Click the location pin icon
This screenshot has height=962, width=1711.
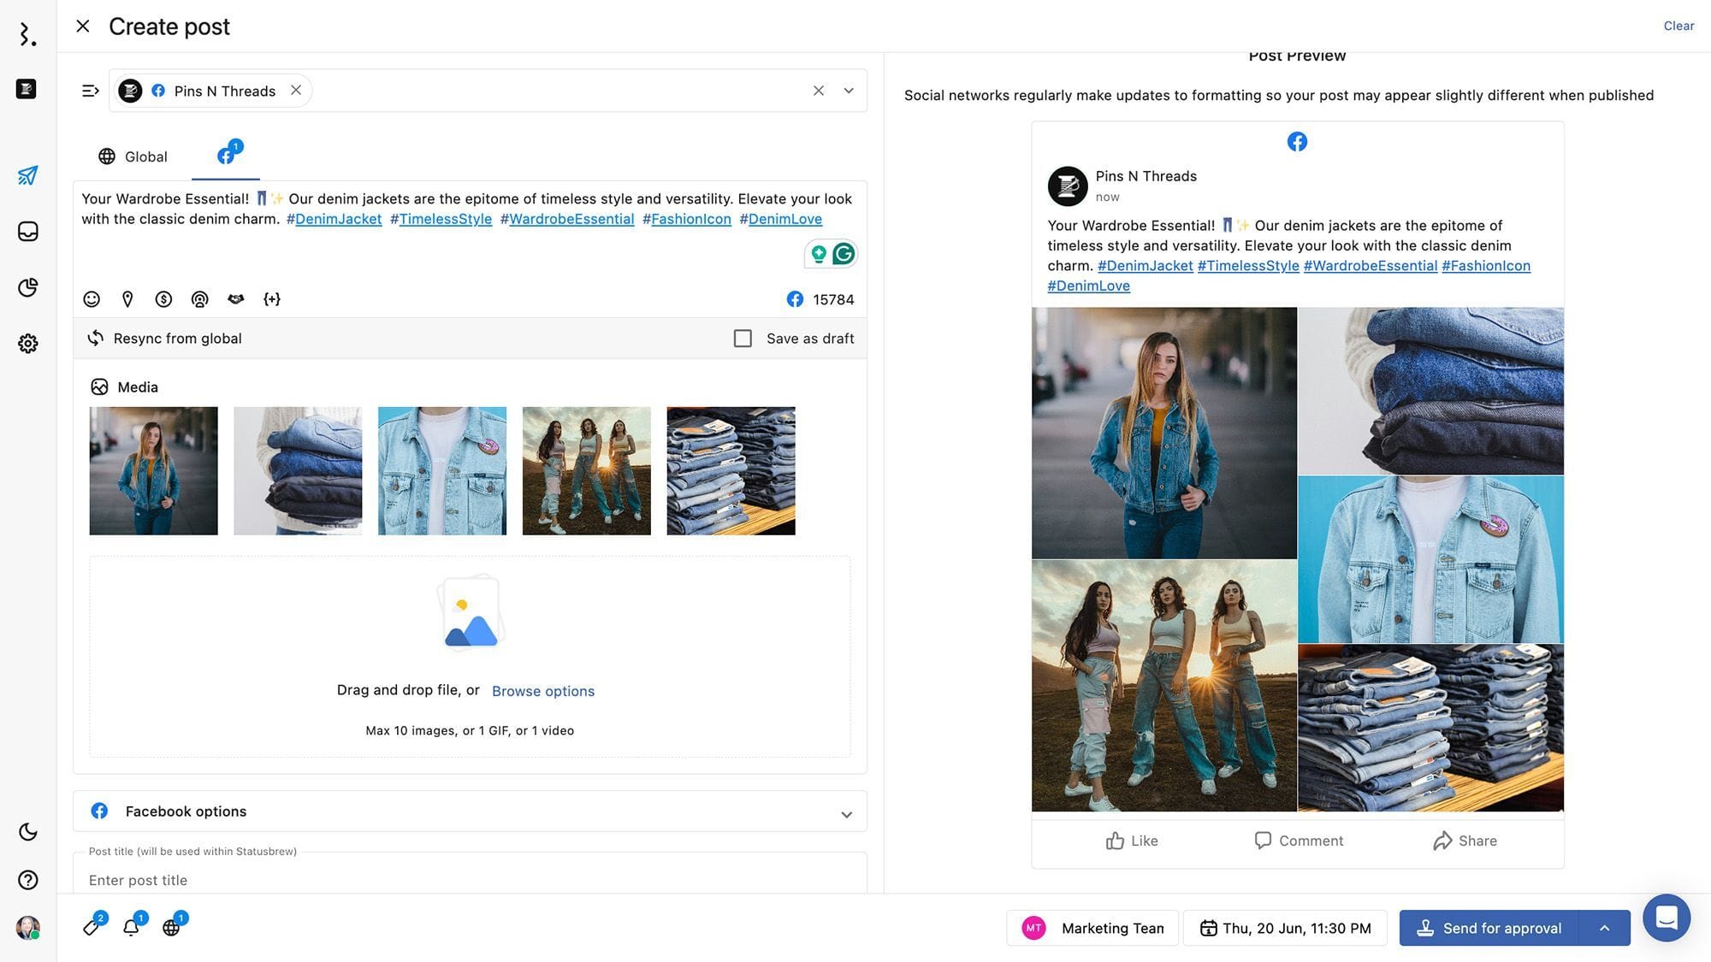[x=127, y=299]
